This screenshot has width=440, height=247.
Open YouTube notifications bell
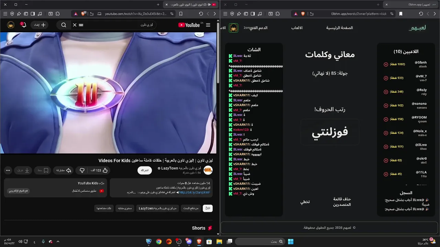23,25
